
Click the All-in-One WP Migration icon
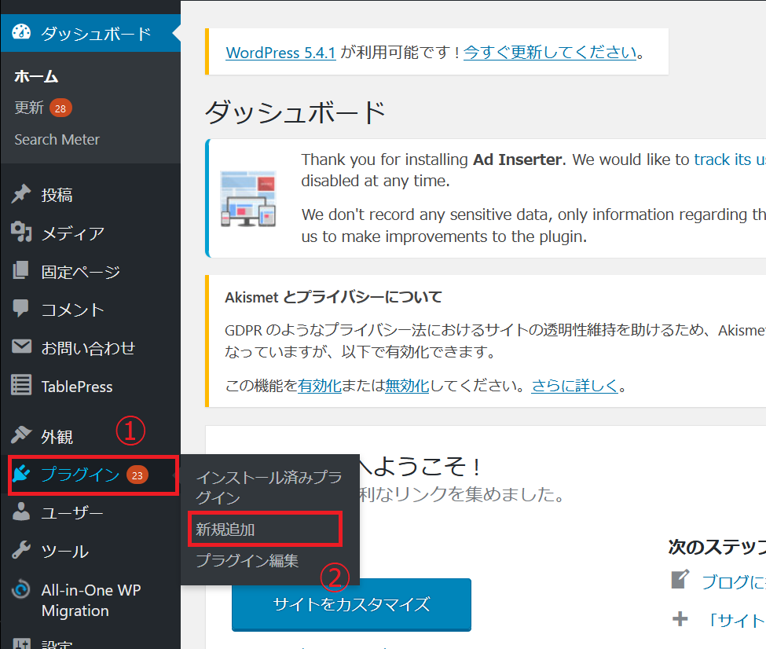point(21,591)
